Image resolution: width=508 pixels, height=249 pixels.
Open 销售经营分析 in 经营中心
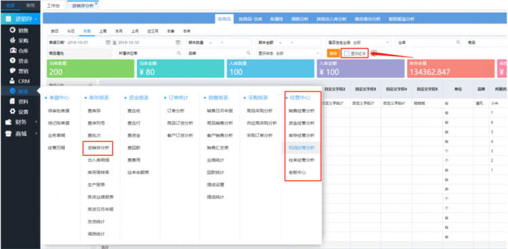pos(301,111)
